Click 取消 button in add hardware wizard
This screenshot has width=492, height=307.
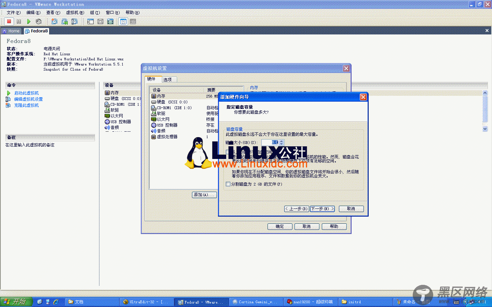[x=351, y=209]
